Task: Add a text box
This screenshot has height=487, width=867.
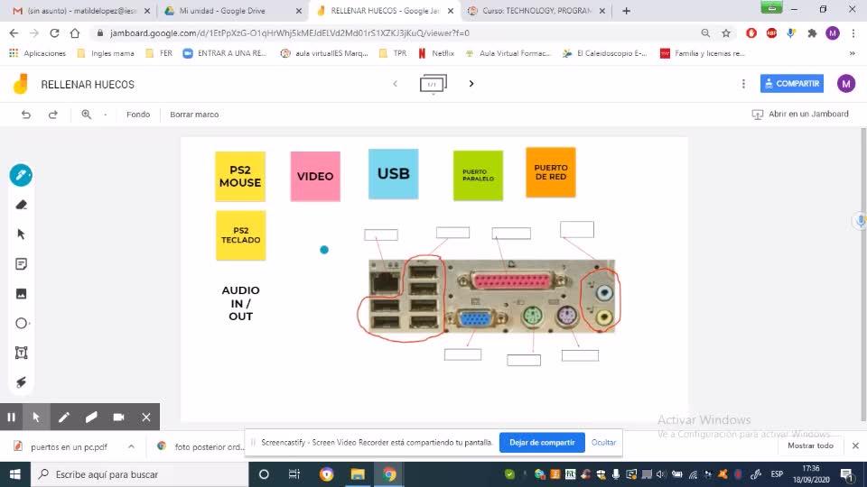Action: click(21, 353)
